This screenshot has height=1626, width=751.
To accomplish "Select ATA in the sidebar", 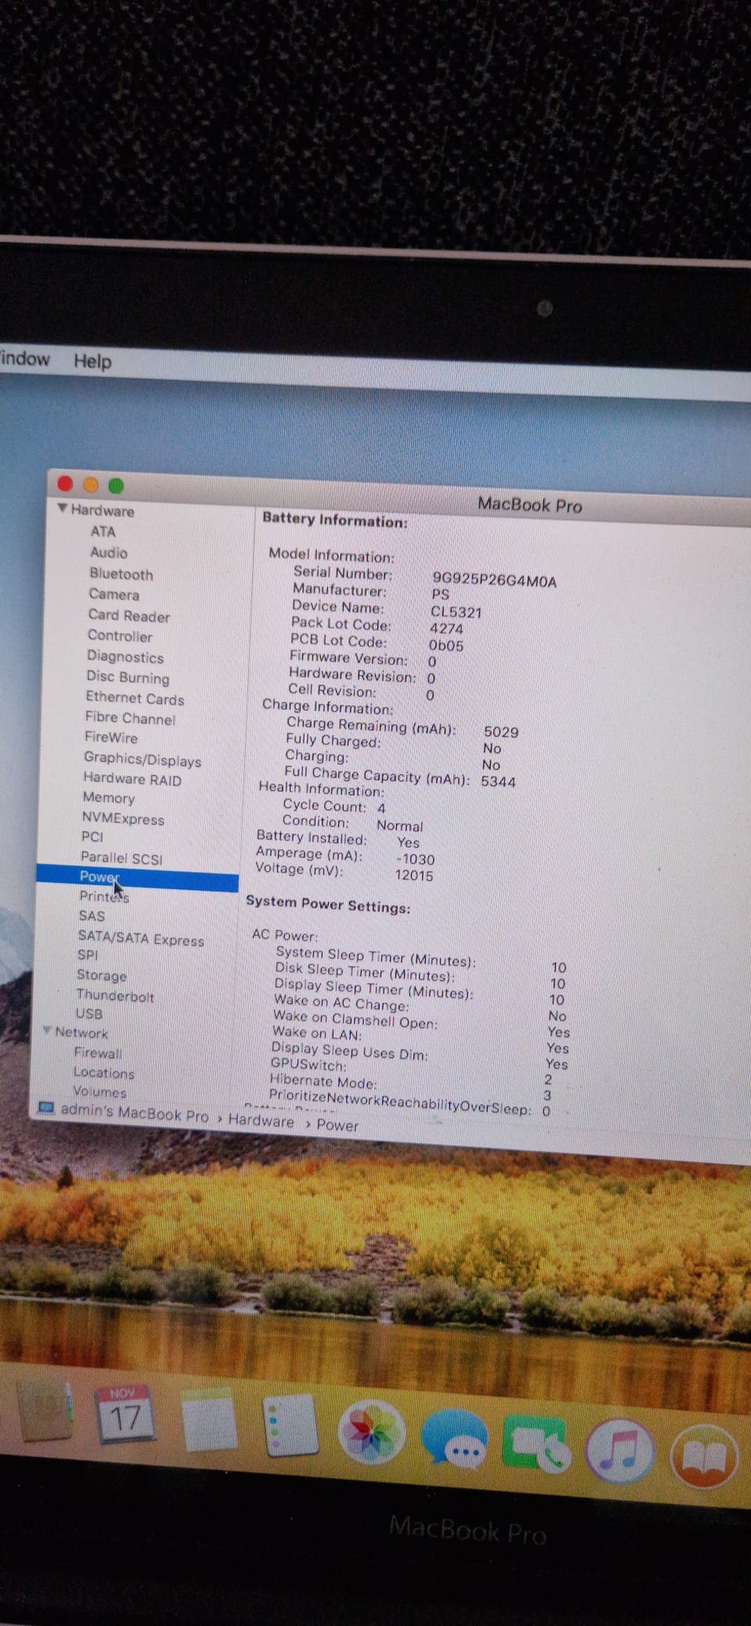I will 102,531.
